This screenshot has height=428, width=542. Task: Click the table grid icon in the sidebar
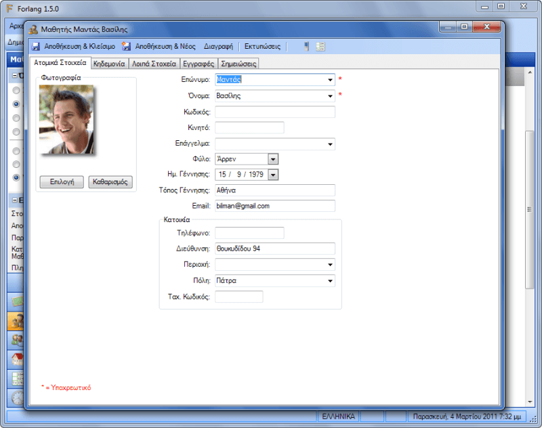click(17, 378)
